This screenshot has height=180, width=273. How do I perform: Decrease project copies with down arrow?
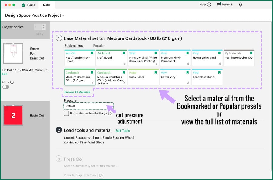pos(43,28)
